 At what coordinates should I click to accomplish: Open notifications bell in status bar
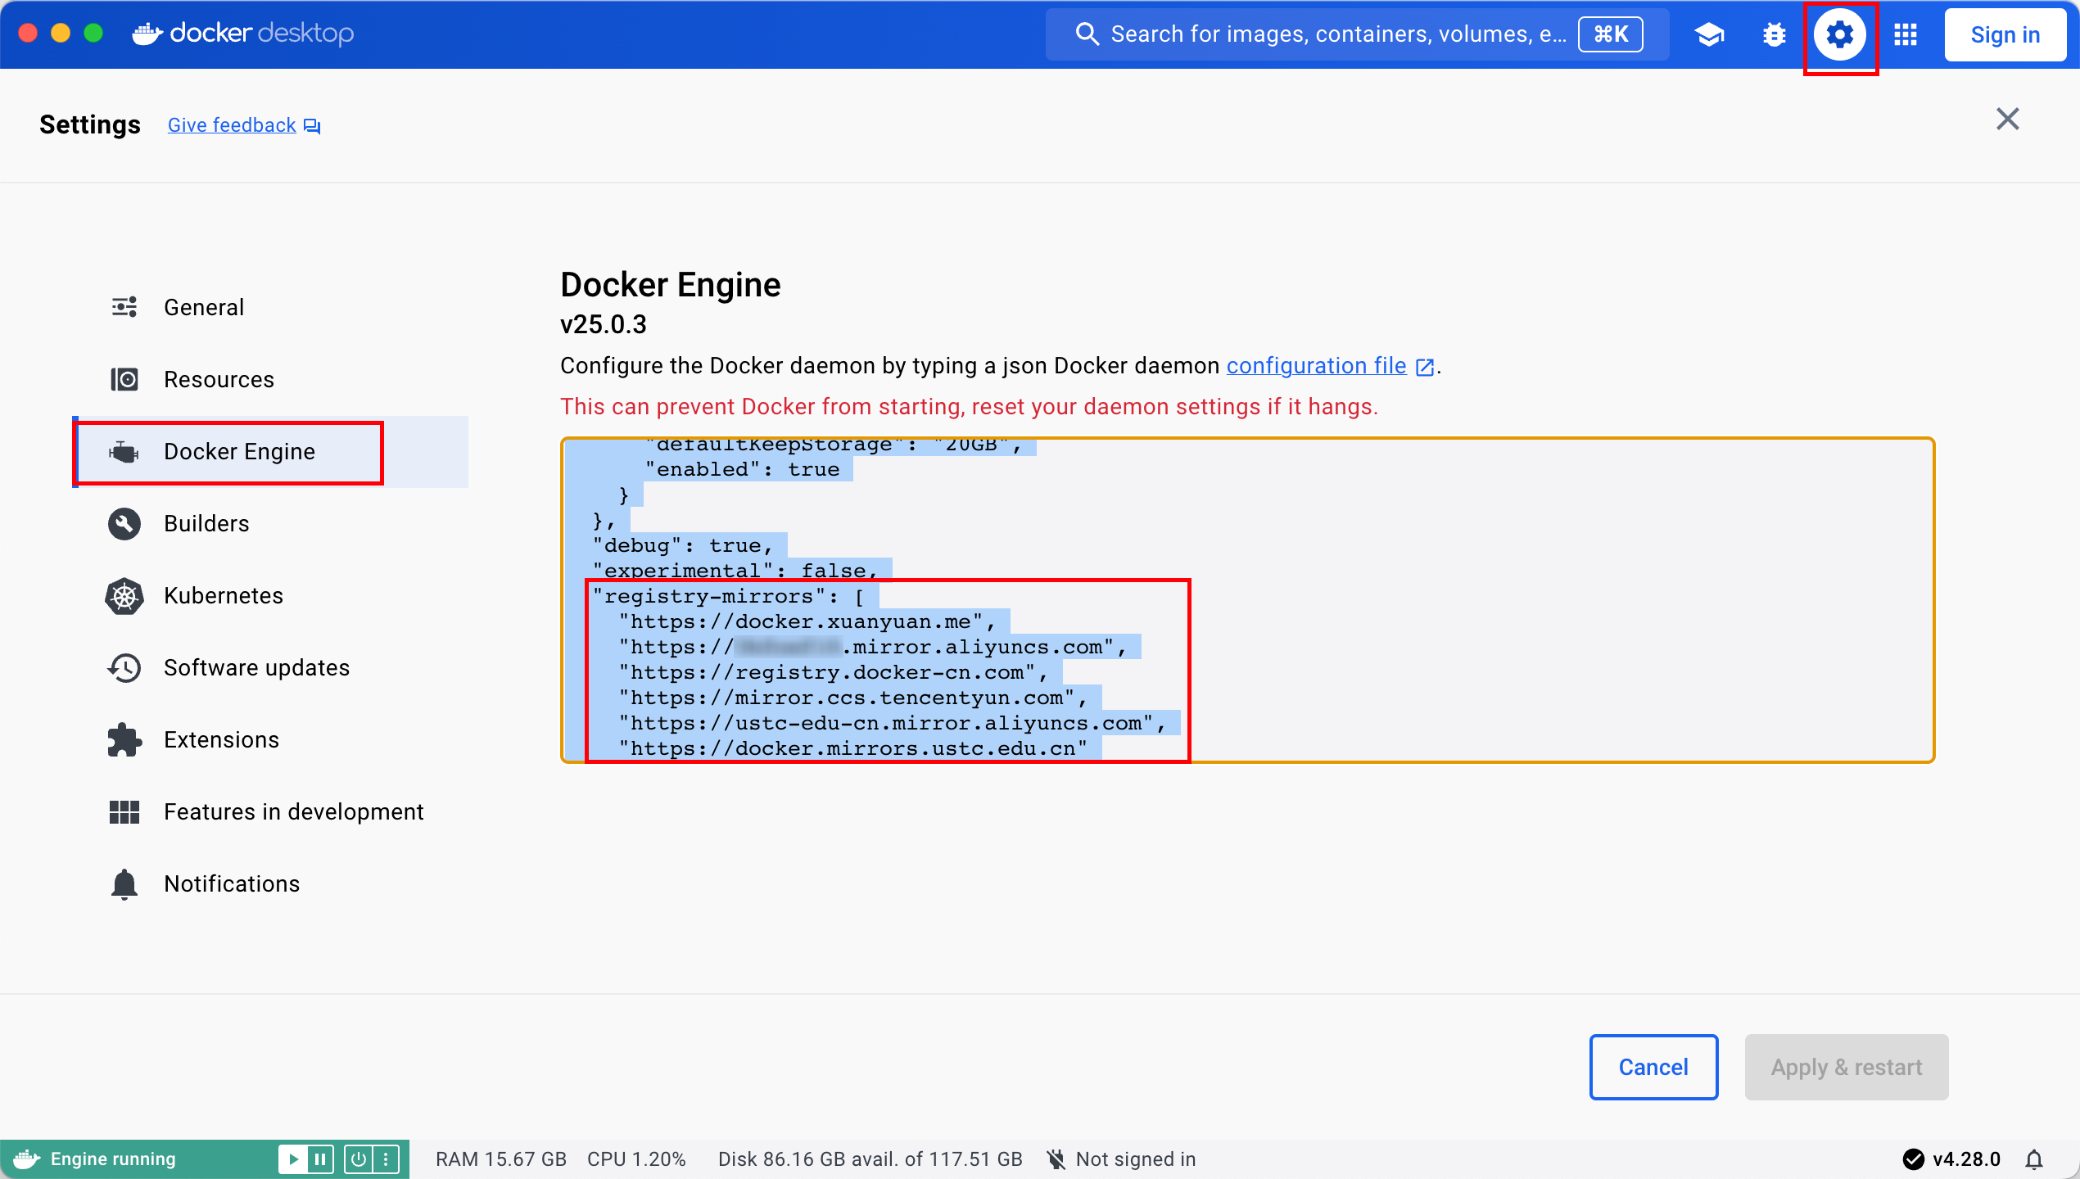2034,1159
